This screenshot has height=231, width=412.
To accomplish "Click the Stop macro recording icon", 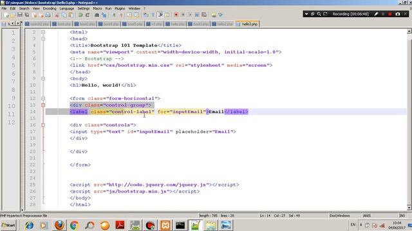I will 183,15.
